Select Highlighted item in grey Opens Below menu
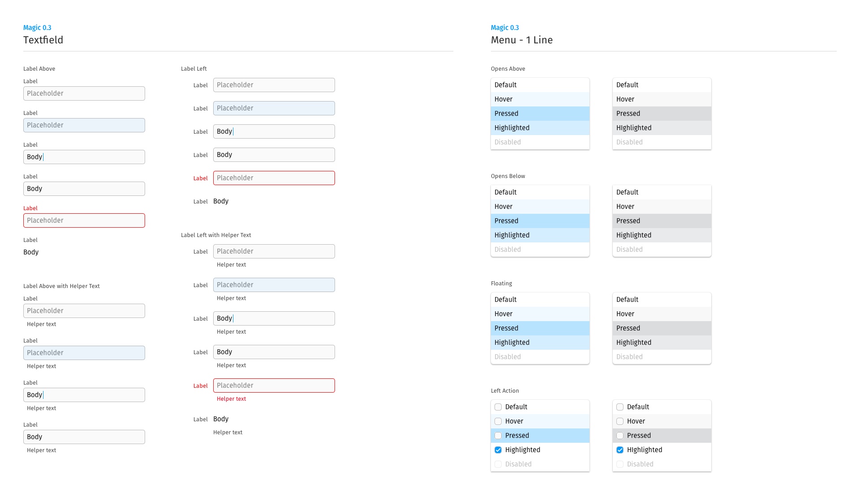Screen dimensions: 860x483 (x=662, y=235)
